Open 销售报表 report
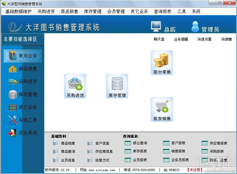Image resolution: width=237 pixels, height=174 pixels. [174, 151]
